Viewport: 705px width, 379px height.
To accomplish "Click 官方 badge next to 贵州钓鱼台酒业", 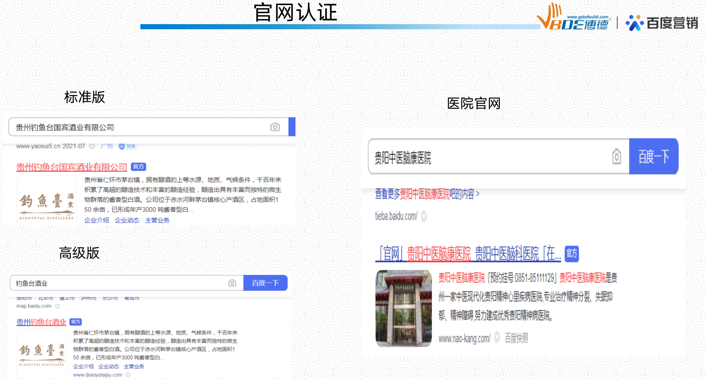I will tap(76, 322).
